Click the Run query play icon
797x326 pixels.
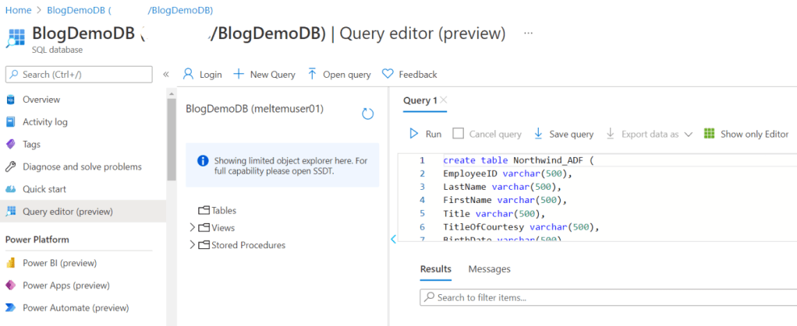pos(414,134)
